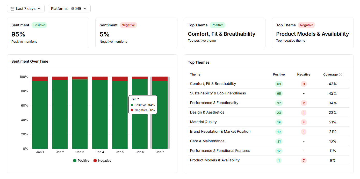Click the Positive badge on Sentiment card
This screenshot has width=360, height=179.
click(x=39, y=25)
